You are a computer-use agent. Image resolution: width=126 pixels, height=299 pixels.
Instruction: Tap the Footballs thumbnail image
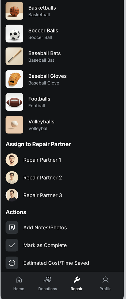click(x=15, y=102)
